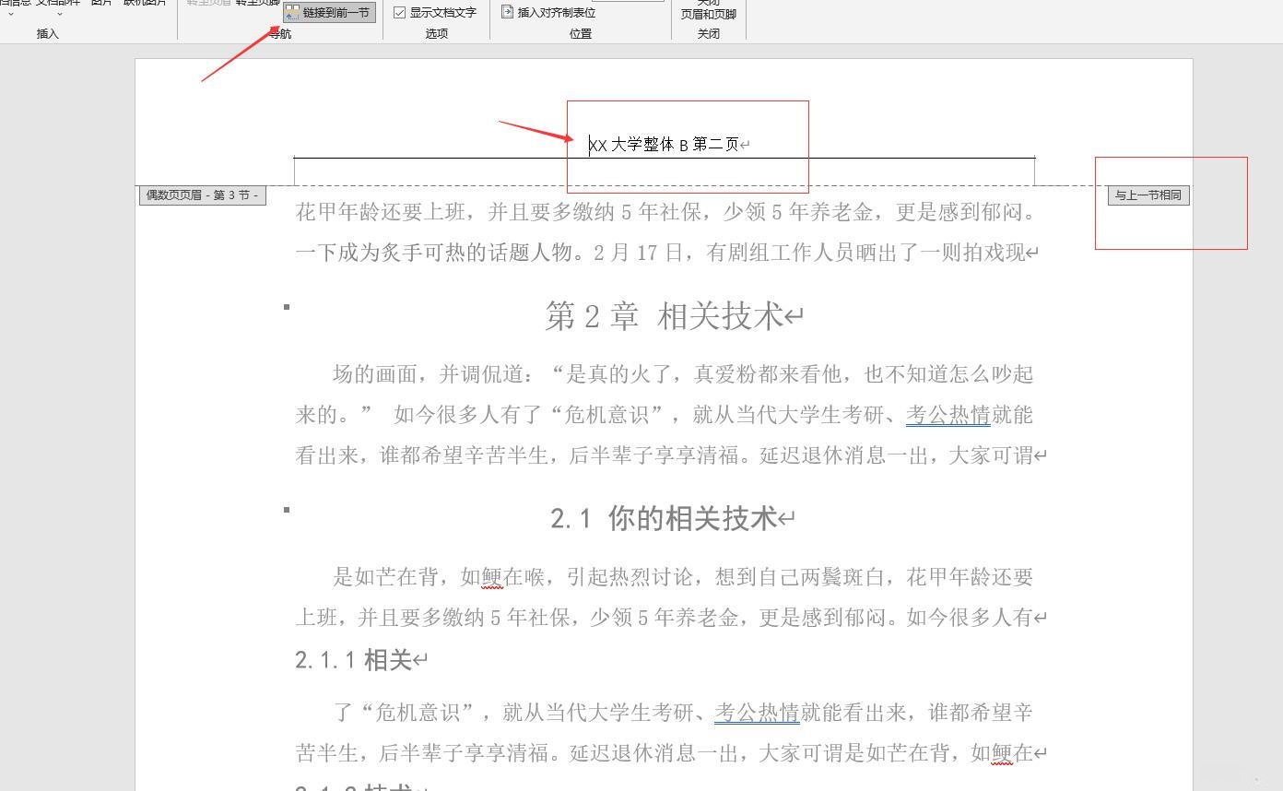Click 转至页脚 to jump to the footer
1283x791 pixels.
point(255,3)
